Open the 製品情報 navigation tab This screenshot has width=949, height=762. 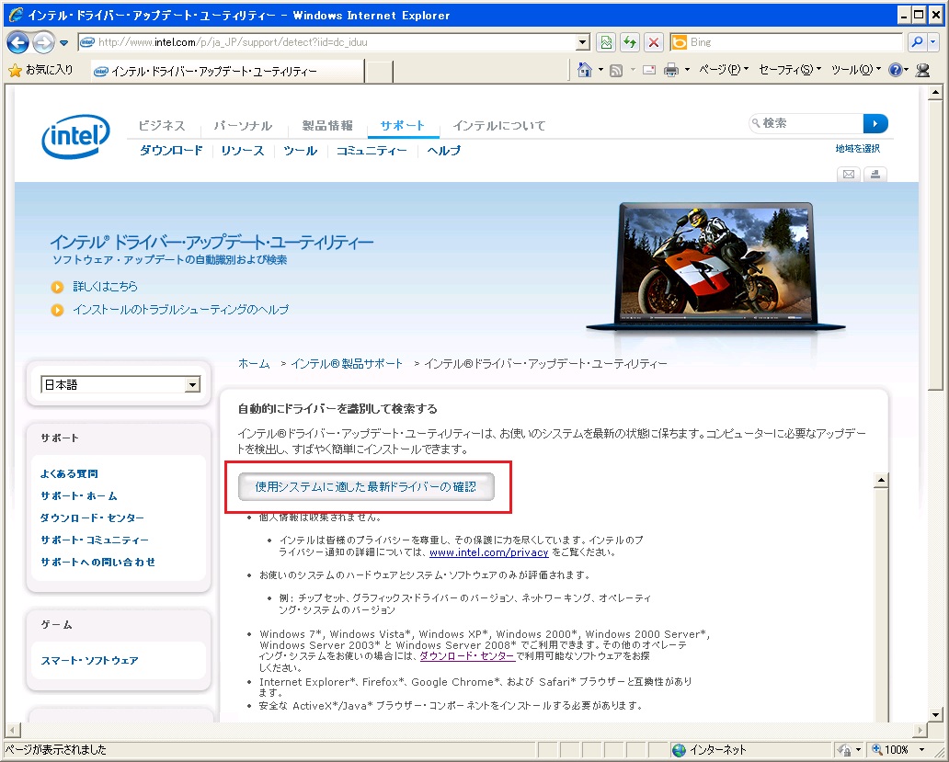coord(327,125)
